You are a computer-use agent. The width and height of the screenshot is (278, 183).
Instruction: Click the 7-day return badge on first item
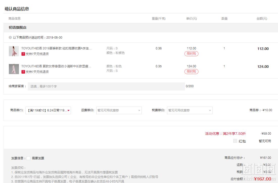point(23,54)
